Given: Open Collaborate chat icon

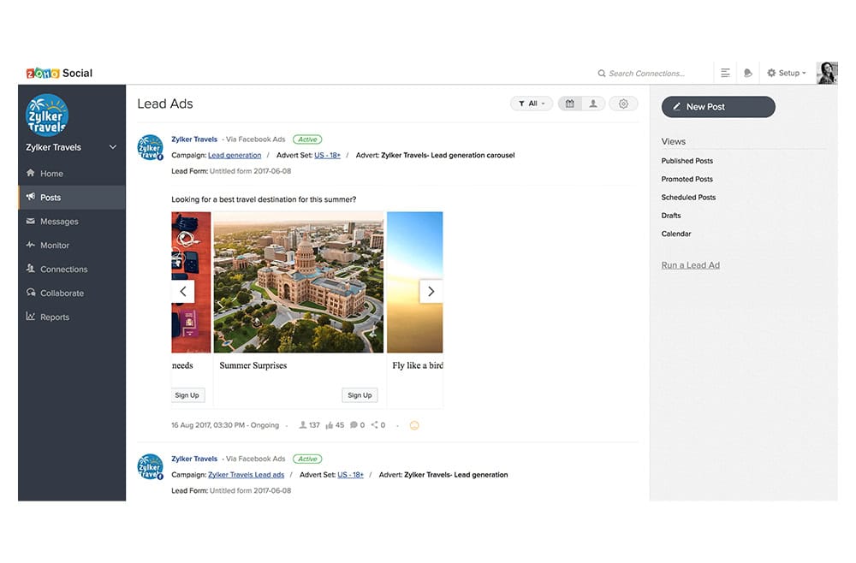Looking at the screenshot, I should tap(31, 293).
